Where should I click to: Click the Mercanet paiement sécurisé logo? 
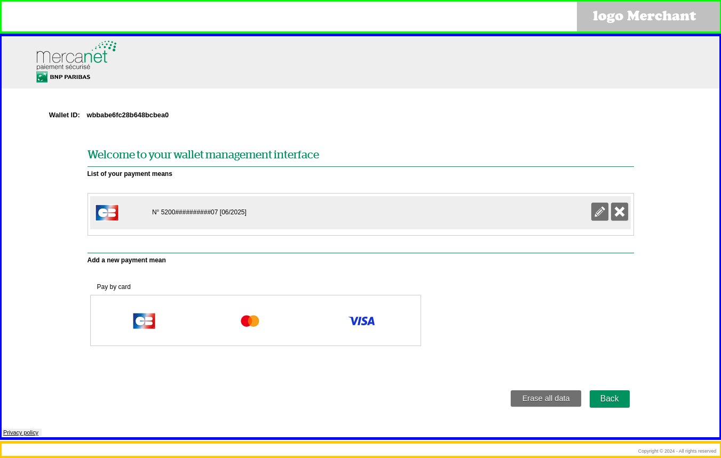[75, 55]
